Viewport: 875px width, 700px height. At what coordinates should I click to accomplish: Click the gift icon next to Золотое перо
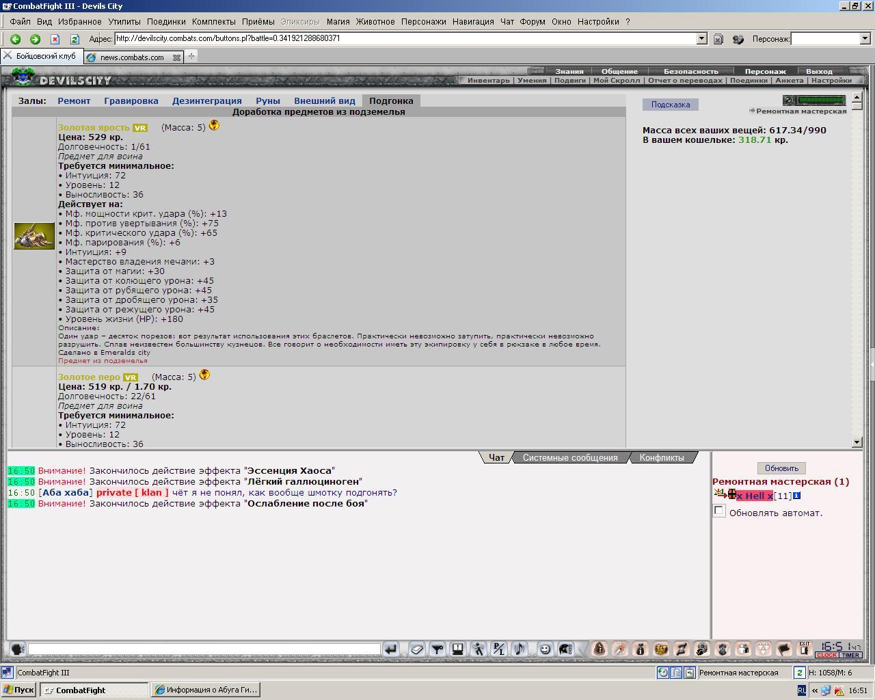[204, 375]
